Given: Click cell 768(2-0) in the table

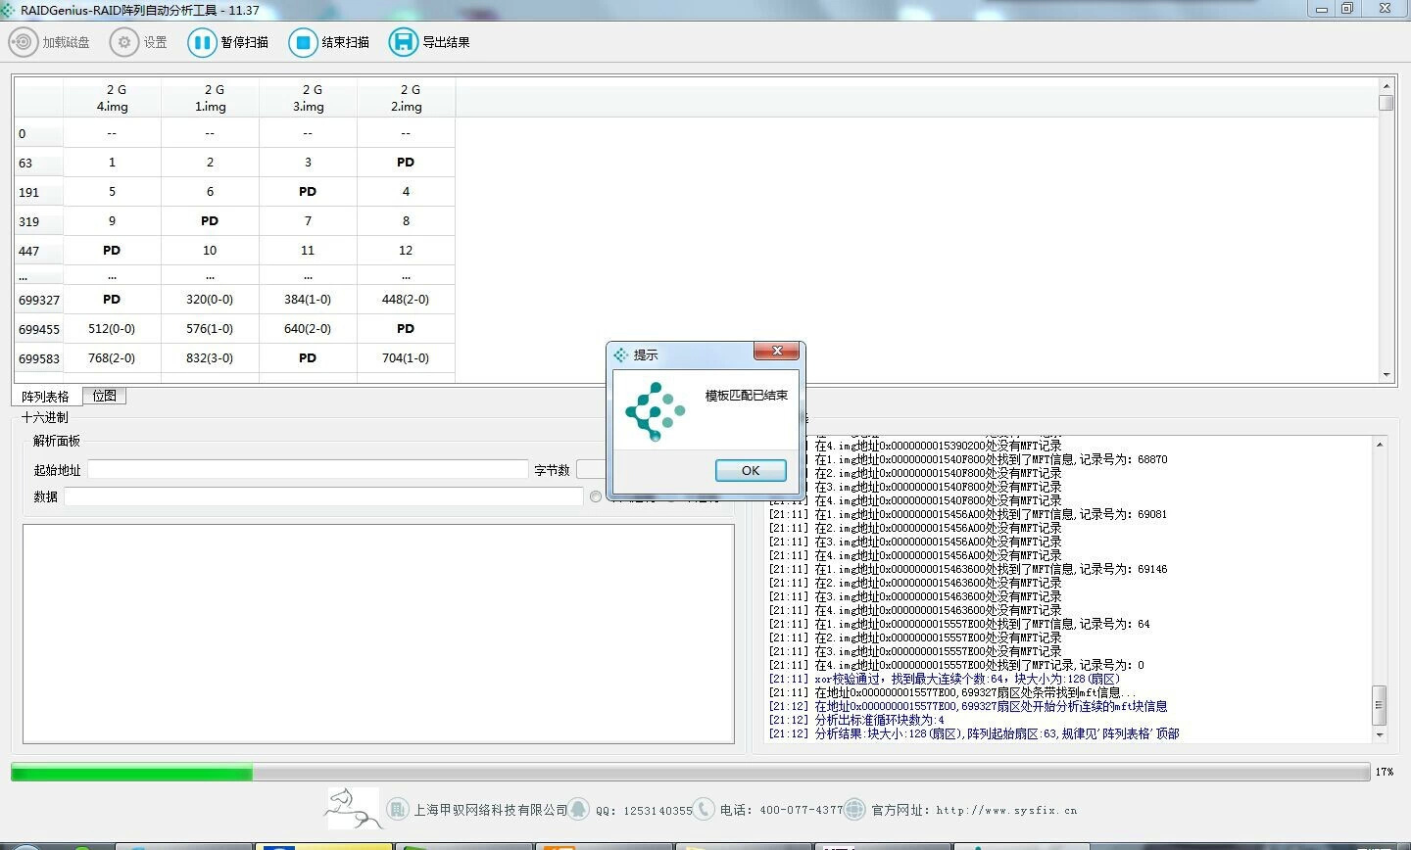Looking at the screenshot, I should click(112, 358).
